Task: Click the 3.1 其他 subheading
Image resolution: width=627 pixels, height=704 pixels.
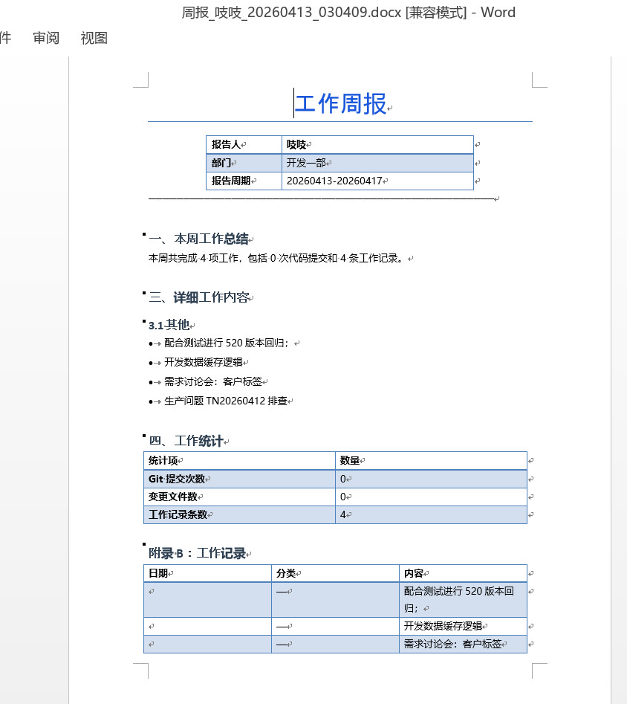Action: coord(169,325)
